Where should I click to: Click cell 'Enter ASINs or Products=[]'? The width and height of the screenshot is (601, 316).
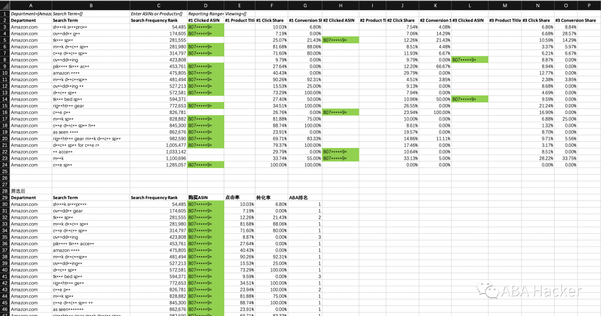click(x=158, y=14)
